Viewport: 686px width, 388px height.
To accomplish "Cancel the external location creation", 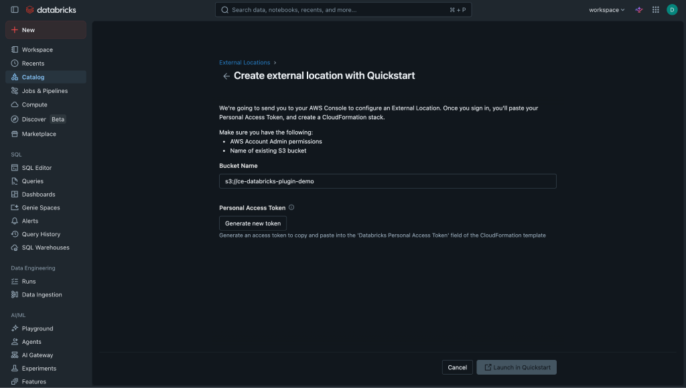I will coord(457,367).
